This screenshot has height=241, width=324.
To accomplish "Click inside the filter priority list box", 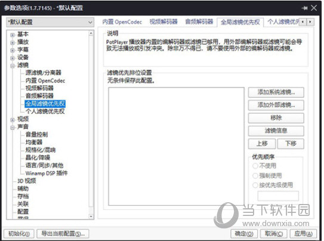I will 176,146.
